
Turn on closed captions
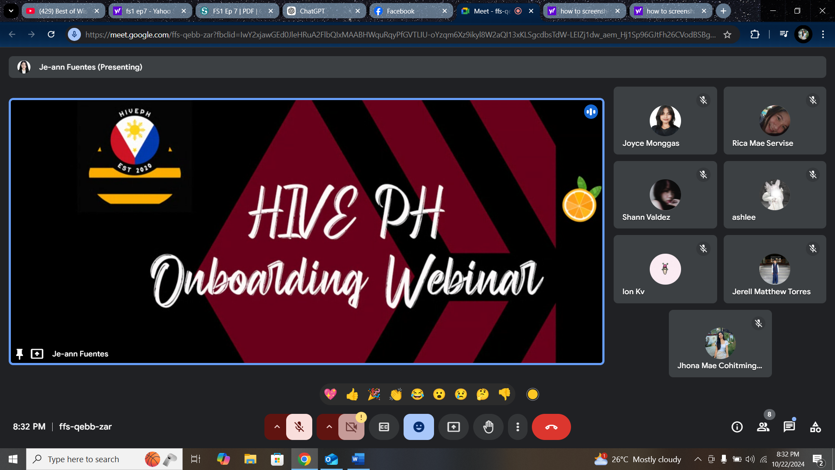click(384, 427)
